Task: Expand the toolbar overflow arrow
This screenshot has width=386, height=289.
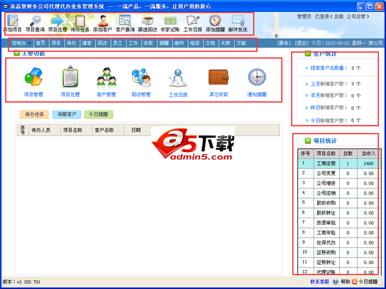Action: (276, 36)
